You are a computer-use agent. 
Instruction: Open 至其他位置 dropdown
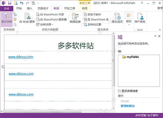tap(93, 24)
